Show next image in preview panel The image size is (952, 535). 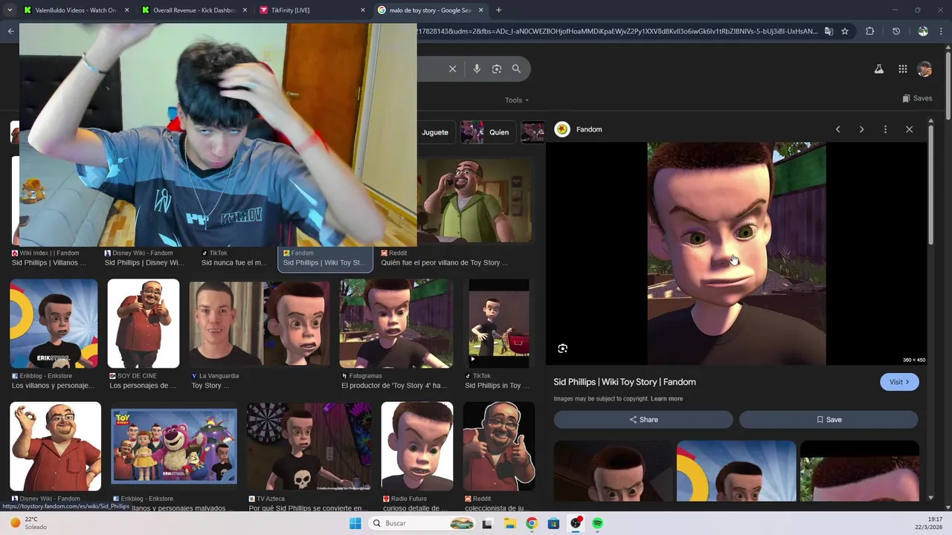click(x=861, y=129)
